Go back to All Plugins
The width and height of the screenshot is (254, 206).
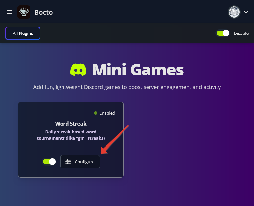pos(23,33)
